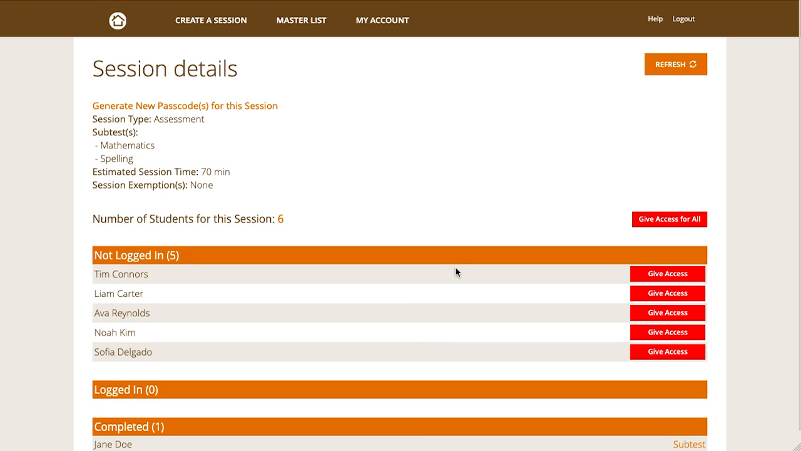Give access to Sofia Delgado
The image size is (801, 451).
(667, 351)
